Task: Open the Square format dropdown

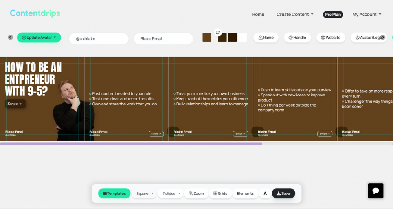Action: point(145,193)
